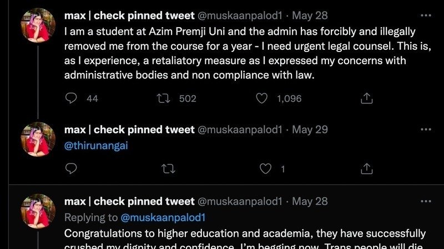Click the retweet count 502
This screenshot has height=249, width=444.
point(188,98)
